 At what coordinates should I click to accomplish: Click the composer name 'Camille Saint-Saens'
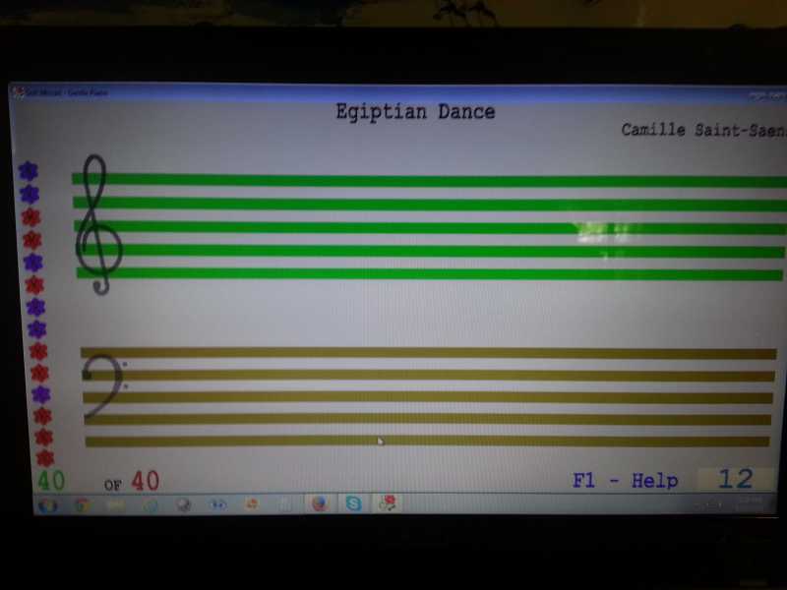703,130
